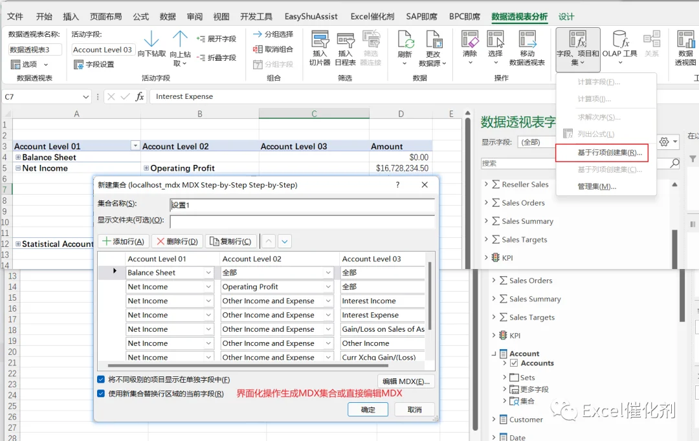Click the move-row-down arrow in set dialog
Image resolution: width=699 pixels, height=441 pixels.
coord(284,241)
